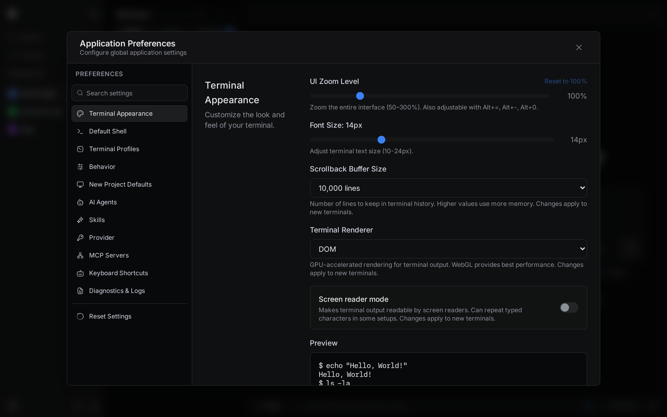Open the Provider preferences section
The width and height of the screenshot is (667, 417).
coord(129,238)
